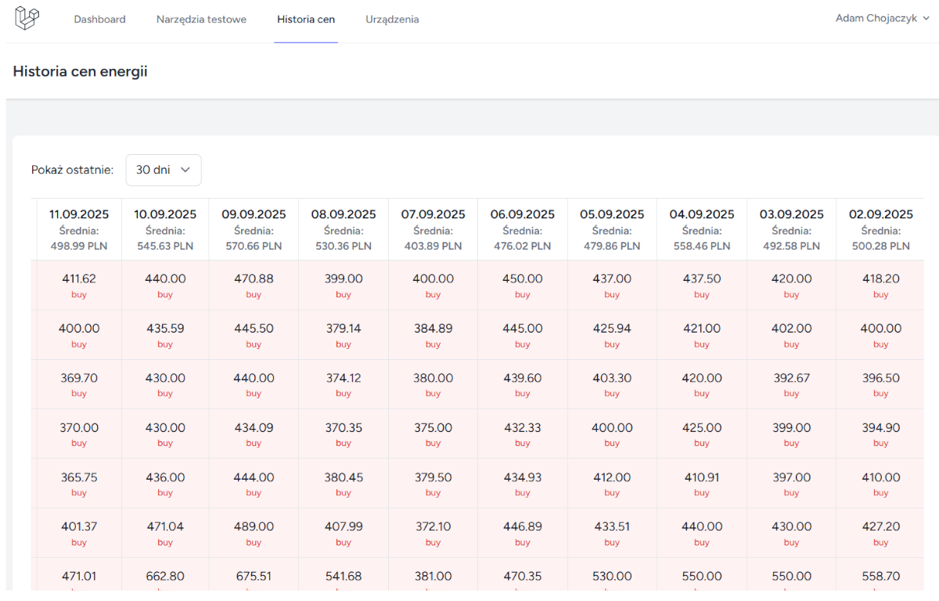Click the 471.04 price cell
This screenshot has width=939, height=601.
(165, 533)
